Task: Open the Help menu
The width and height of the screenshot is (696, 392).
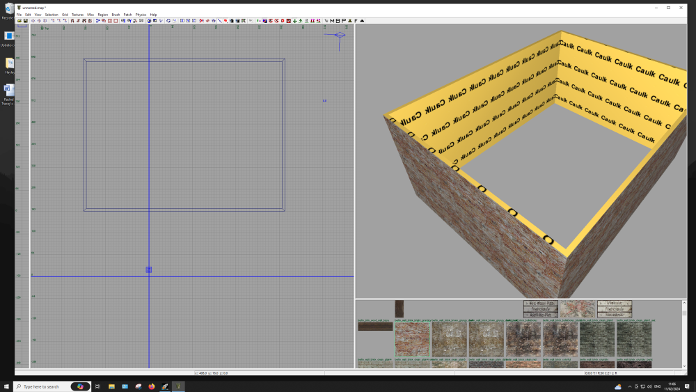Action: pos(153,15)
